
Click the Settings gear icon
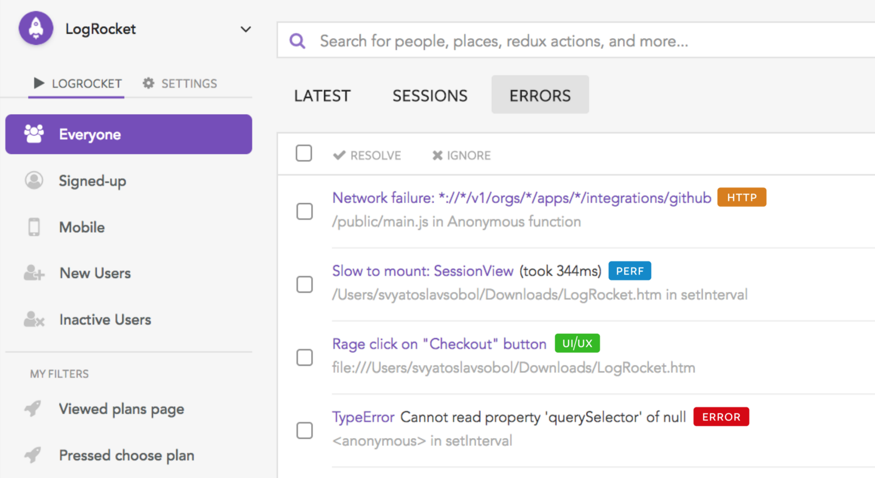point(148,83)
